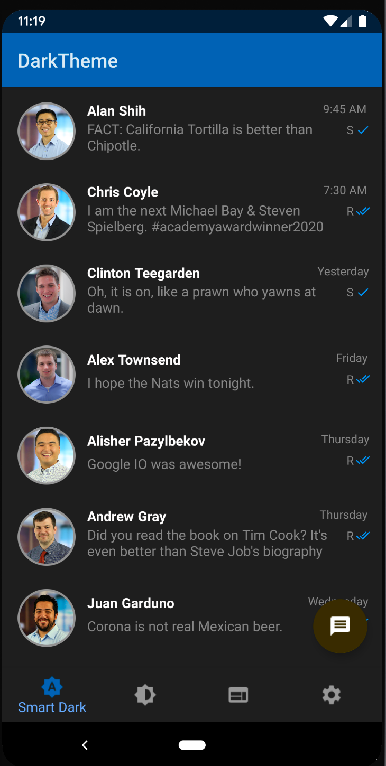Click Alan Shih's profile picture
Image resolution: width=386 pixels, height=766 pixels.
pos(47,131)
